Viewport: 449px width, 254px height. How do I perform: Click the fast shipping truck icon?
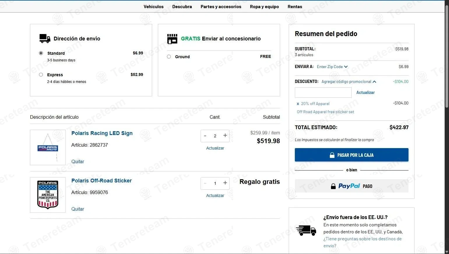[306, 230]
